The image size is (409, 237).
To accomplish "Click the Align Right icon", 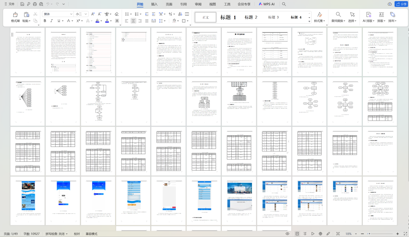I will point(140,21).
